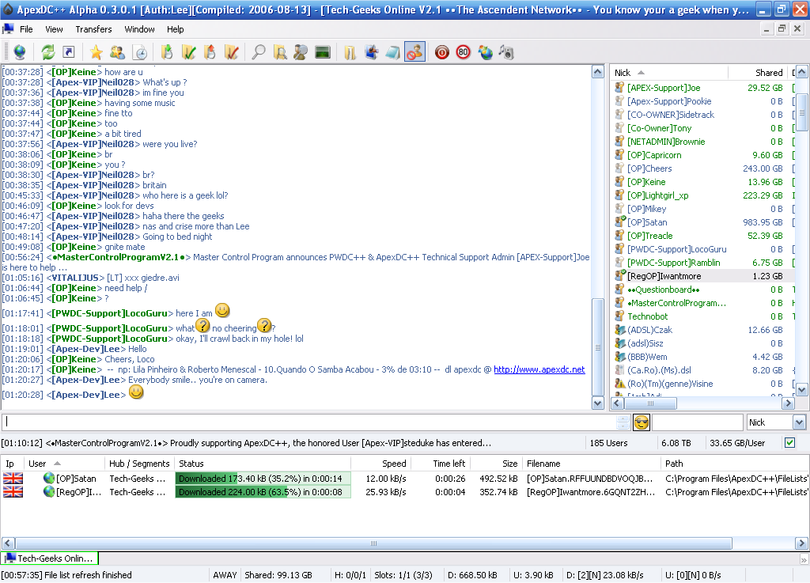Open Network Statistics green monitor icon
Image resolution: width=810 pixels, height=583 pixels.
[x=323, y=52]
